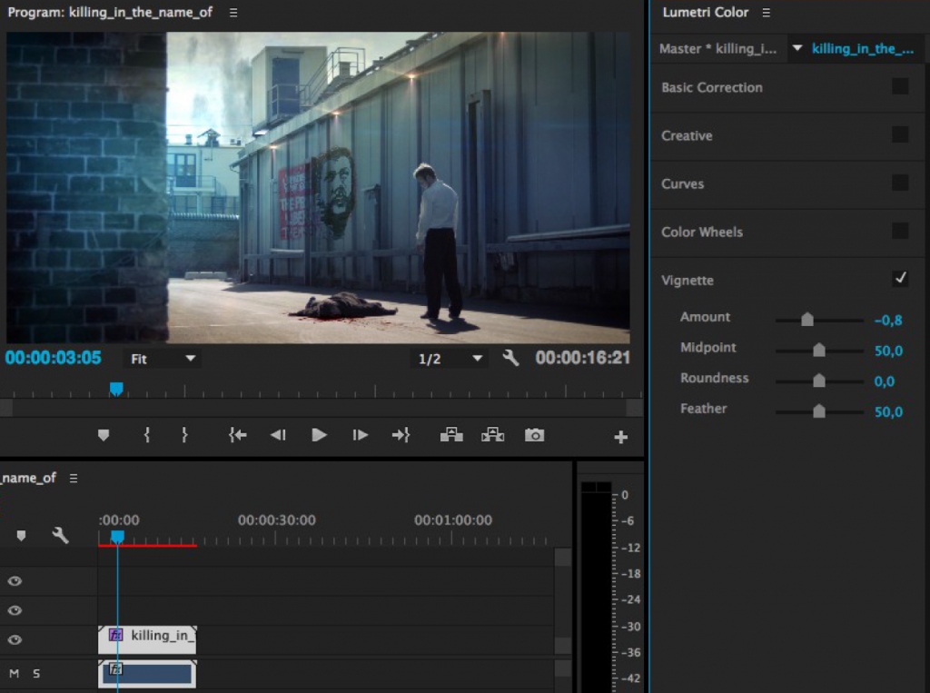Screen dimensions: 930x693
Task: Click Lumetri Color panel title
Action: [x=705, y=13]
